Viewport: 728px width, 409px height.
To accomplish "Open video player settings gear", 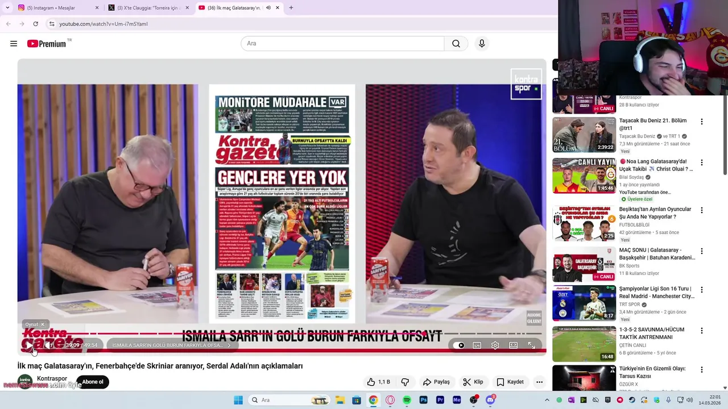I will [x=495, y=345].
